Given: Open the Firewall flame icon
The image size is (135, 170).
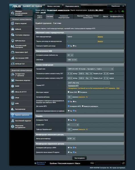Looking at the screenshot, I should pos(13,109).
